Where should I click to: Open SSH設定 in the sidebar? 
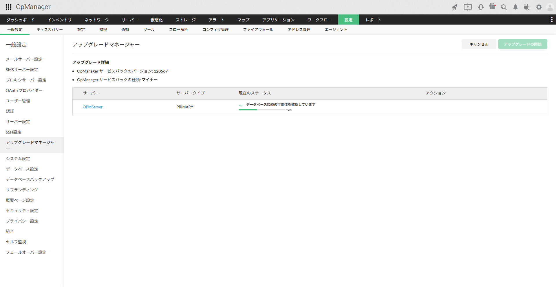pos(32,132)
